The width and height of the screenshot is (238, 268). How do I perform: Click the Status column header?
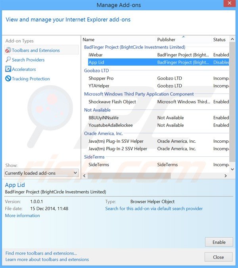[x=220, y=40]
